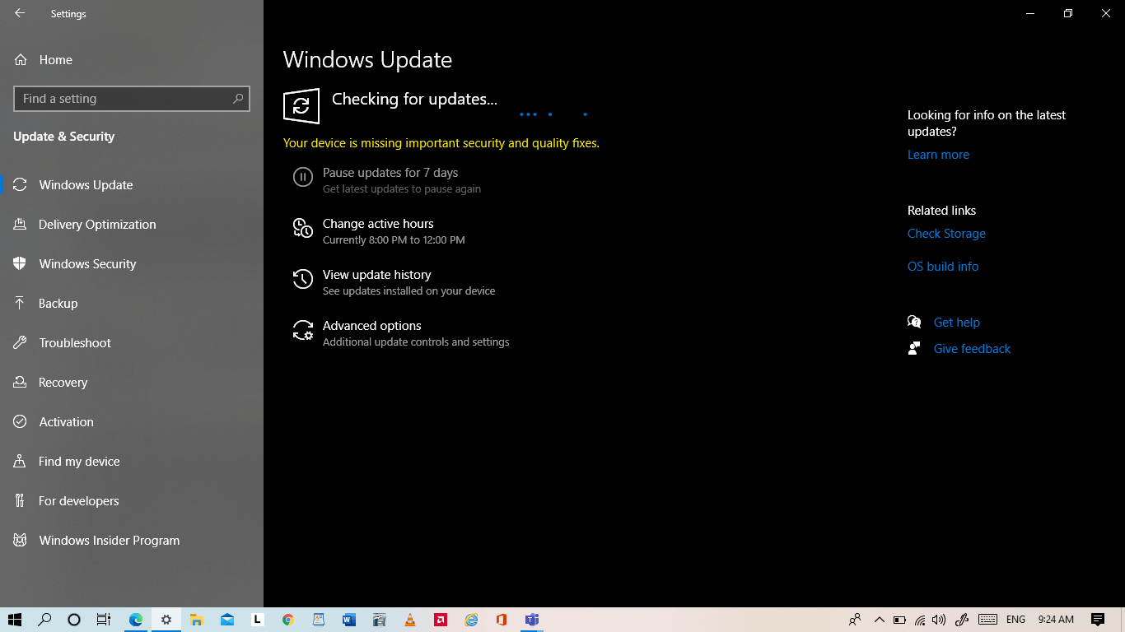Screen dimensions: 1125x632
Task: Go back with the Settings back arrow
Action: [20, 13]
